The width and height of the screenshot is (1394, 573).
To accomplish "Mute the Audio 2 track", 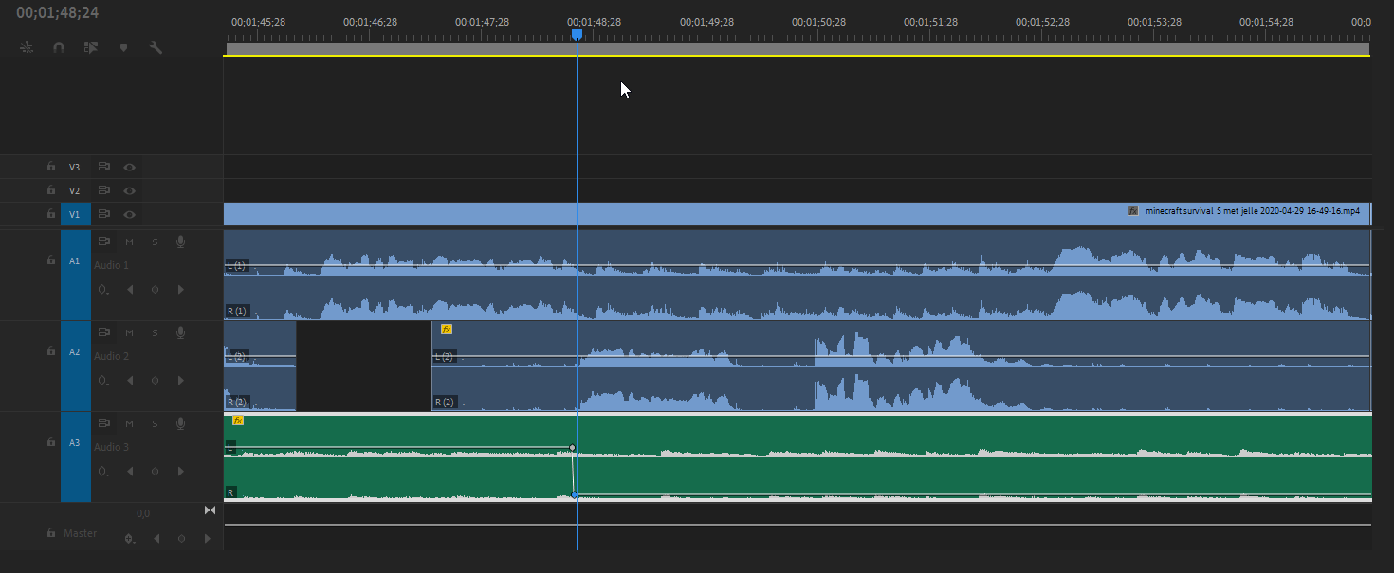I will tap(130, 333).
